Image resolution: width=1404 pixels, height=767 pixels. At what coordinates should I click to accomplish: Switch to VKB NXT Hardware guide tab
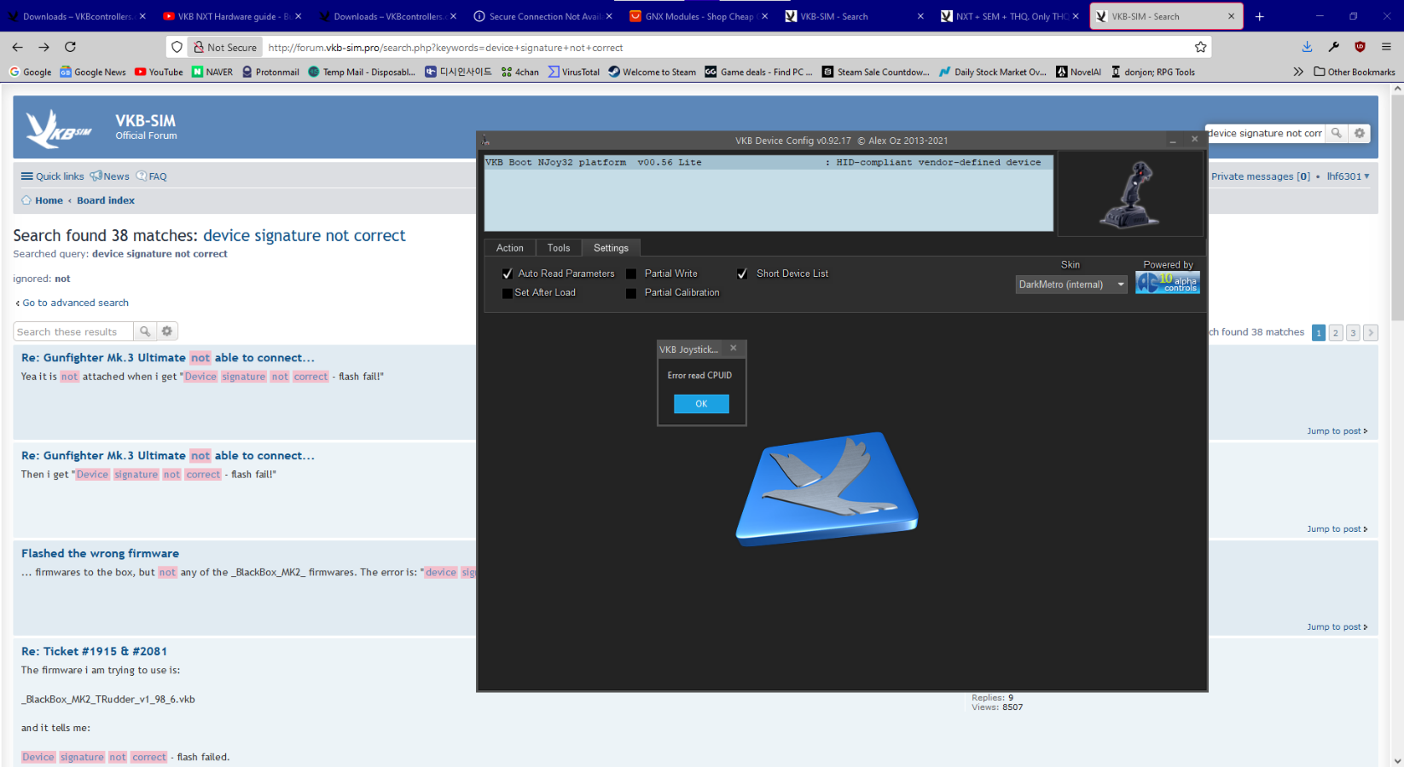tap(232, 16)
